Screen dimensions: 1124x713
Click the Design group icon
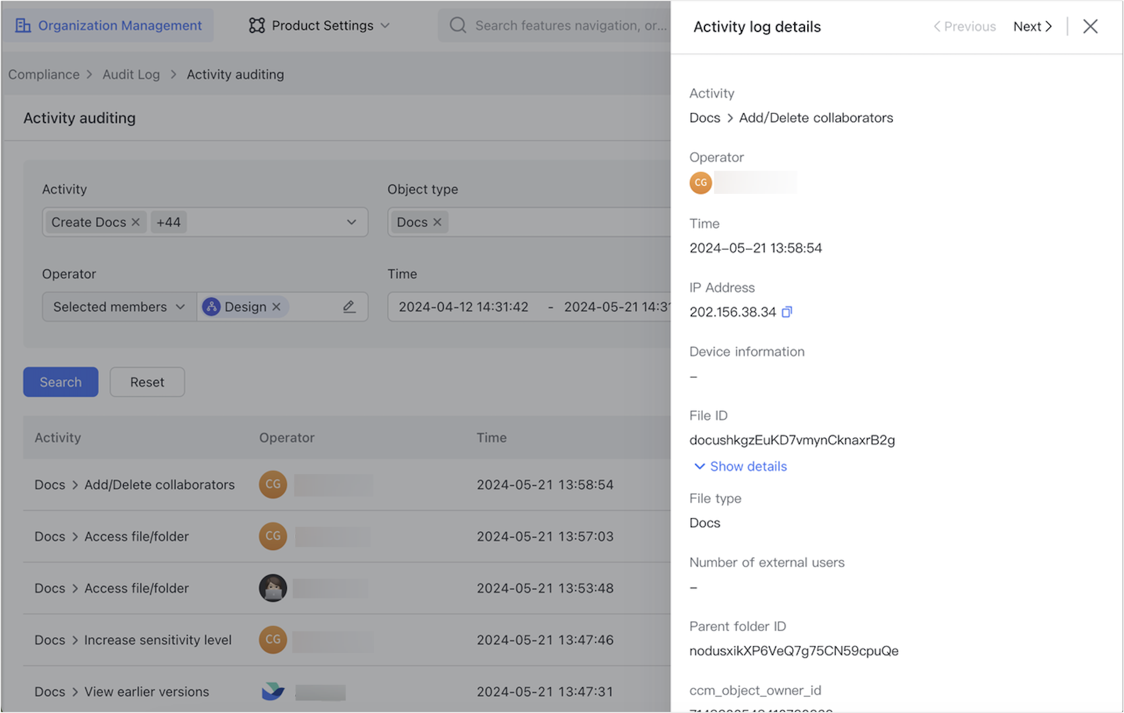coord(211,307)
